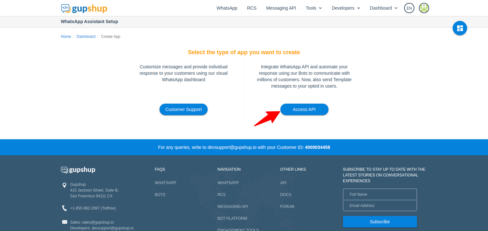Expand the Developers dropdown menu
Image resolution: width=488 pixels, height=231 pixels.
346,8
